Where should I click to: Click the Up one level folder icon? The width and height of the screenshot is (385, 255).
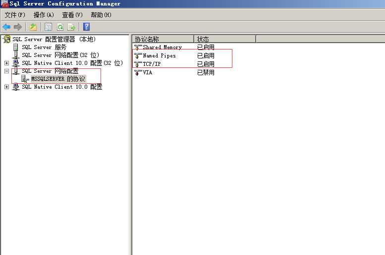pos(33,27)
